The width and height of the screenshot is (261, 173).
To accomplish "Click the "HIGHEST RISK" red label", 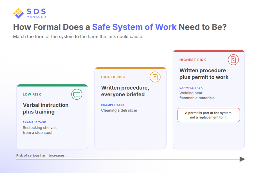I will click(192, 60).
